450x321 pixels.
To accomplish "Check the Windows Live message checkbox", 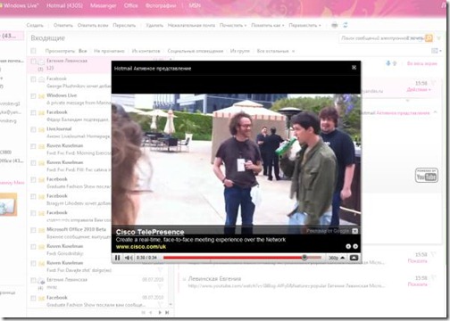I will [33, 96].
